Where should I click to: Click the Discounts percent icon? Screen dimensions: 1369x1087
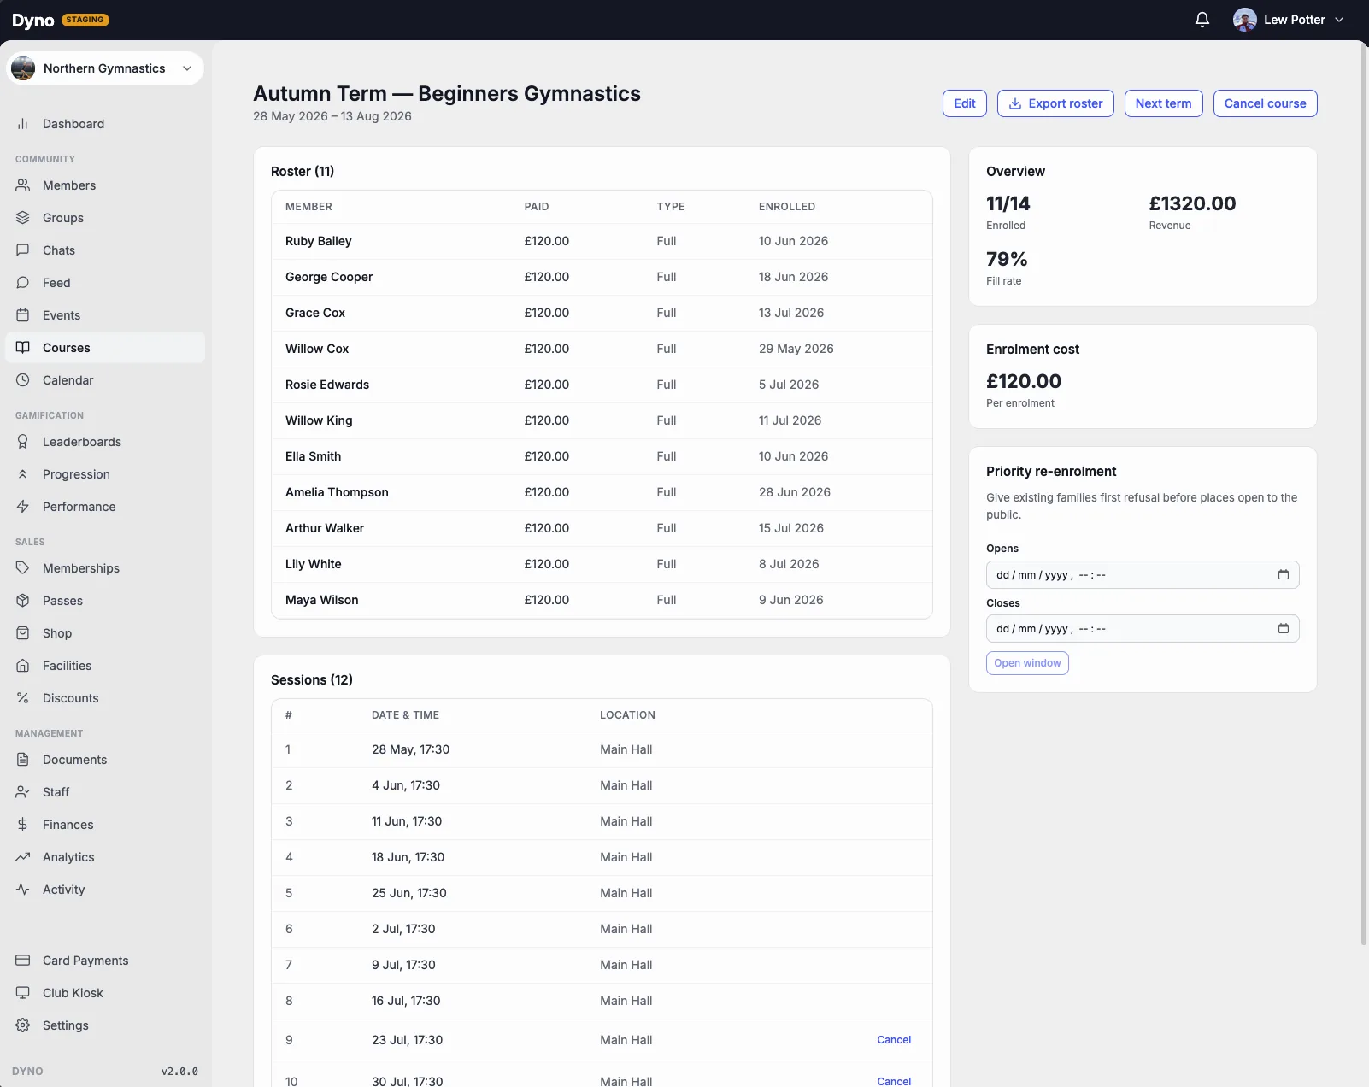pos(23,698)
